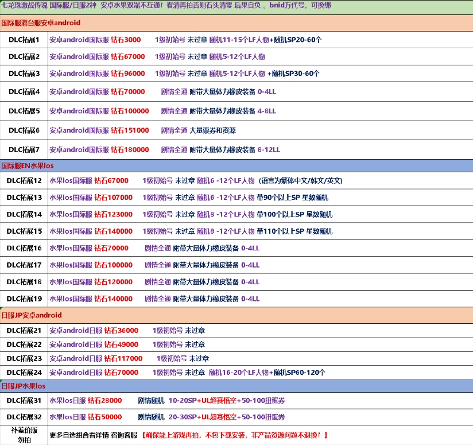
Task: Click the DLC拓展4 label cell
Action: pos(24,91)
